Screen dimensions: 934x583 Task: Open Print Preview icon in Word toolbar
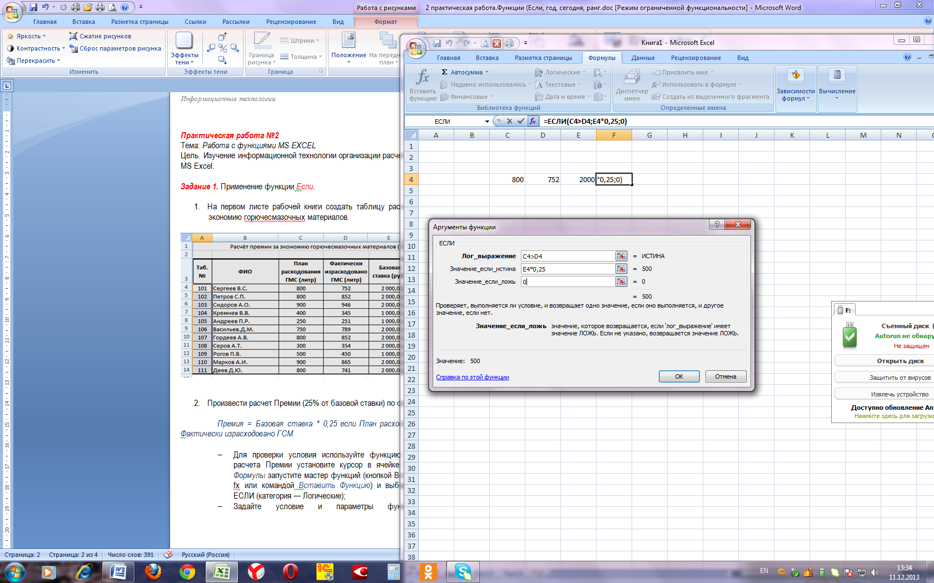click(112, 7)
